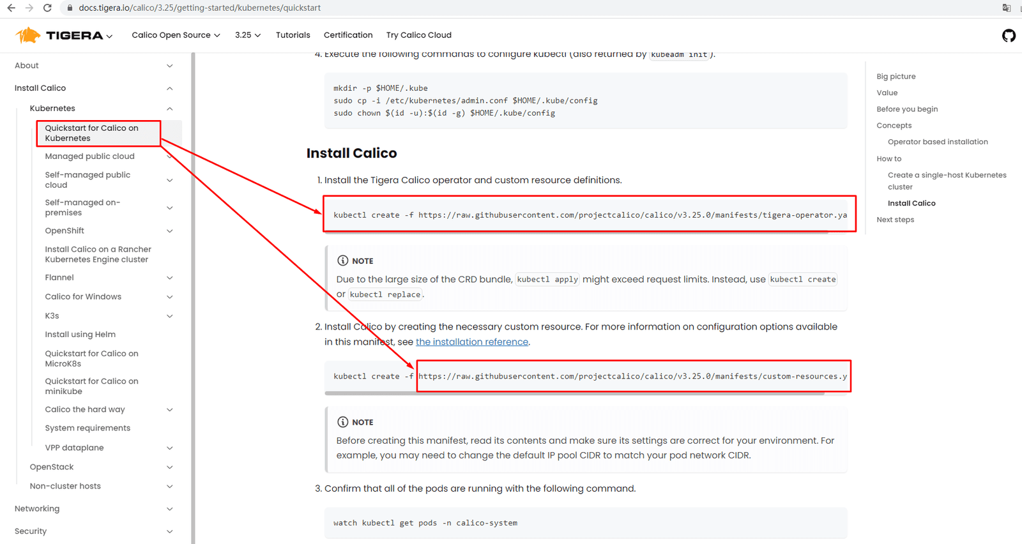
Task: Jump to Create a single-host Kubernetes cluster
Action: pos(947,181)
